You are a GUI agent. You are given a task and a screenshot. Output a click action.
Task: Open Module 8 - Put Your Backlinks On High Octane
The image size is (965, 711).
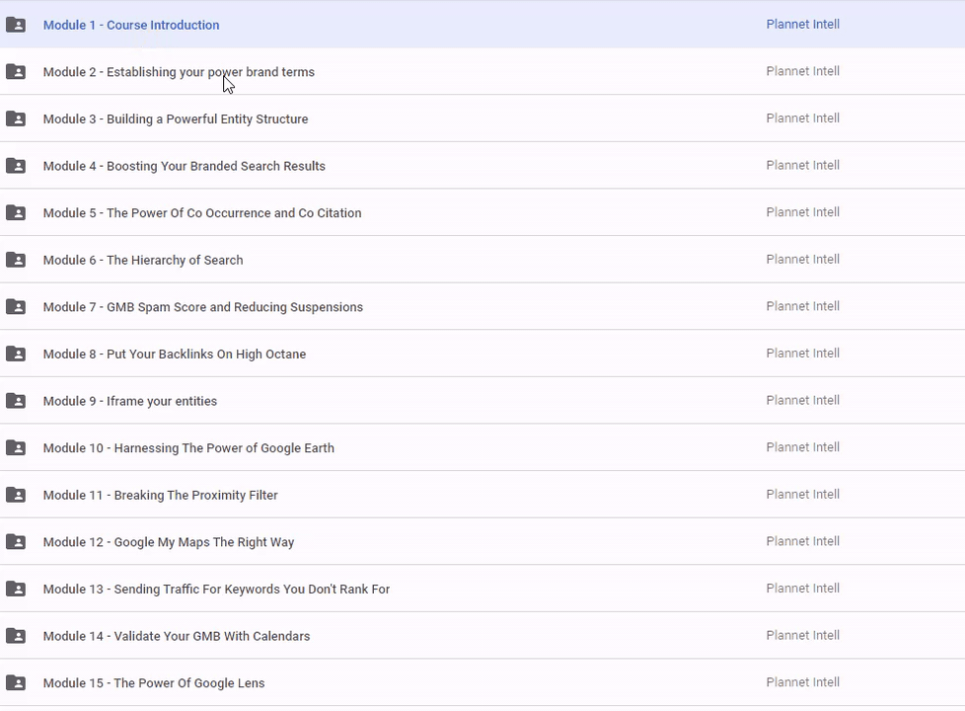175,354
